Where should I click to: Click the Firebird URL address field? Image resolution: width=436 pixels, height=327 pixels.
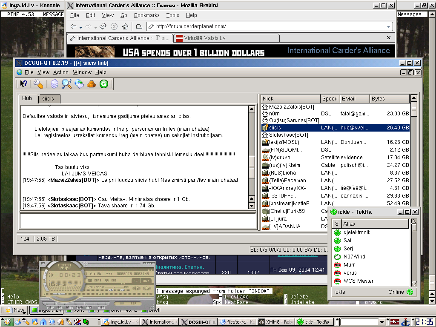(x=270, y=26)
